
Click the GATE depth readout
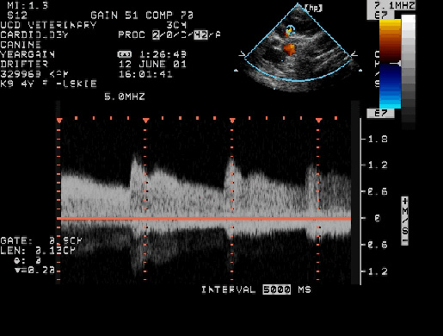41,240
